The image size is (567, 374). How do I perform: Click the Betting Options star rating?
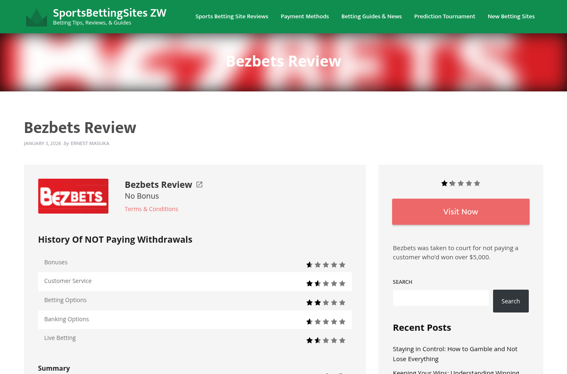point(326,303)
